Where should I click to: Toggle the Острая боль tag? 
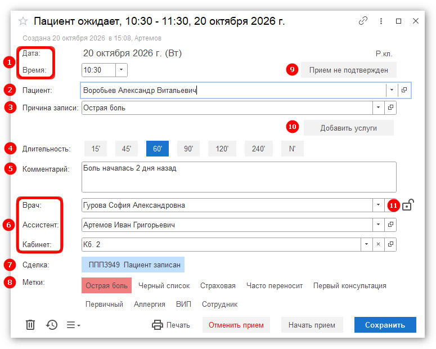click(106, 285)
